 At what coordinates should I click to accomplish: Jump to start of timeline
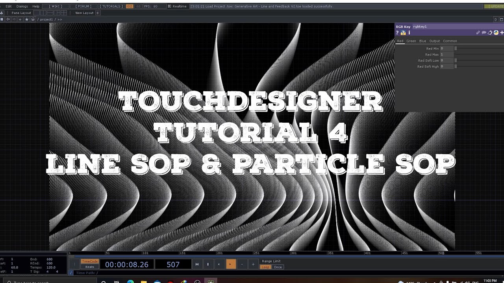197,264
